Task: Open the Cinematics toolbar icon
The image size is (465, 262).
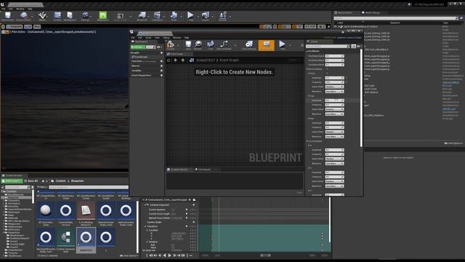Action: tap(157, 16)
